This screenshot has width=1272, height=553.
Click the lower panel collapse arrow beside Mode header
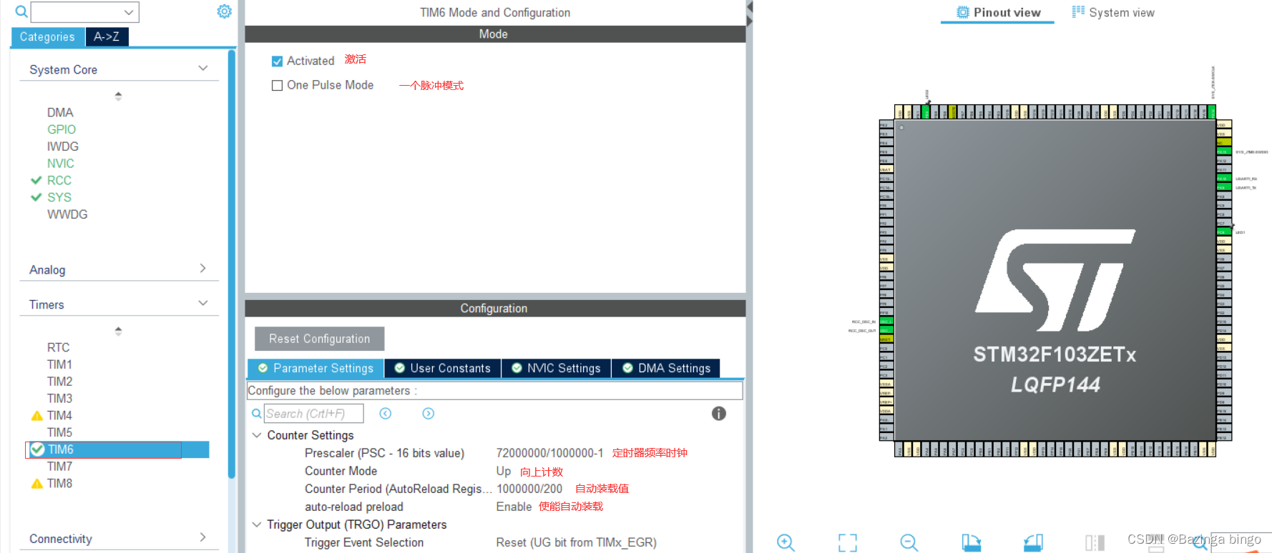click(x=749, y=22)
